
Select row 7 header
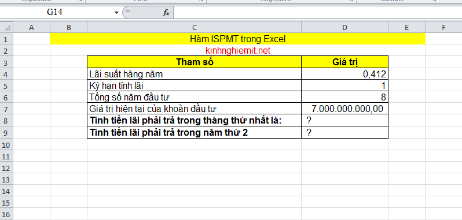(x=6, y=109)
